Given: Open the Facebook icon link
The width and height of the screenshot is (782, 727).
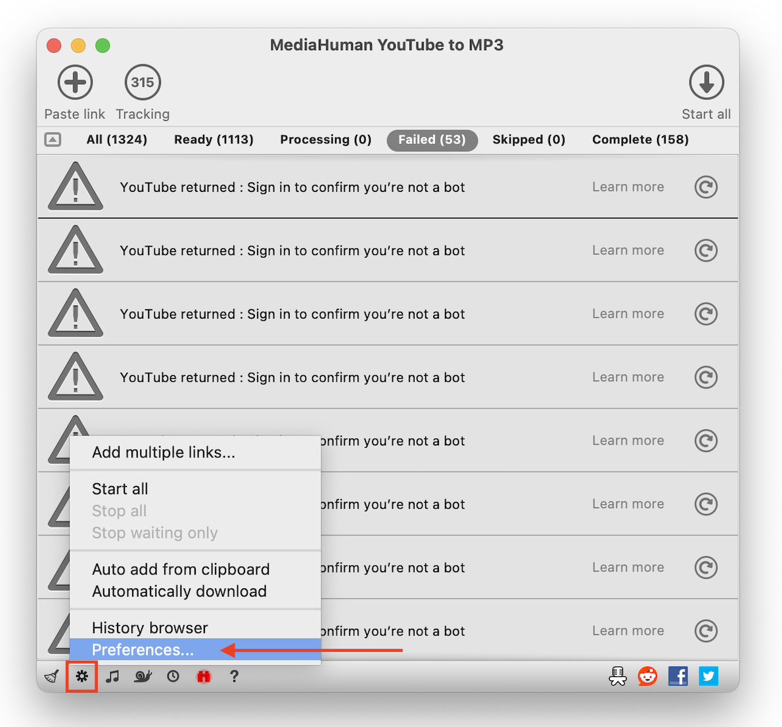Looking at the screenshot, I should tap(678, 676).
